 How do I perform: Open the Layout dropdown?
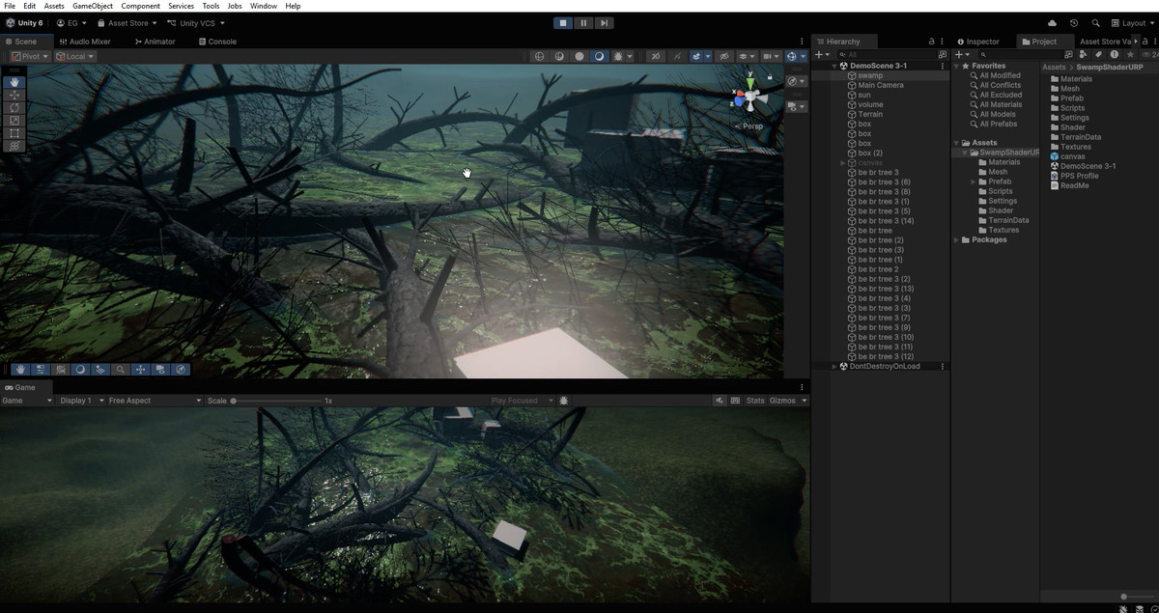click(x=1133, y=23)
